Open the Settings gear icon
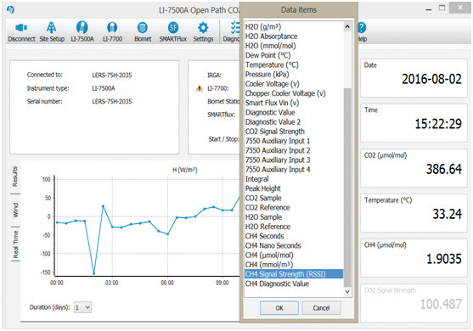 [x=203, y=28]
